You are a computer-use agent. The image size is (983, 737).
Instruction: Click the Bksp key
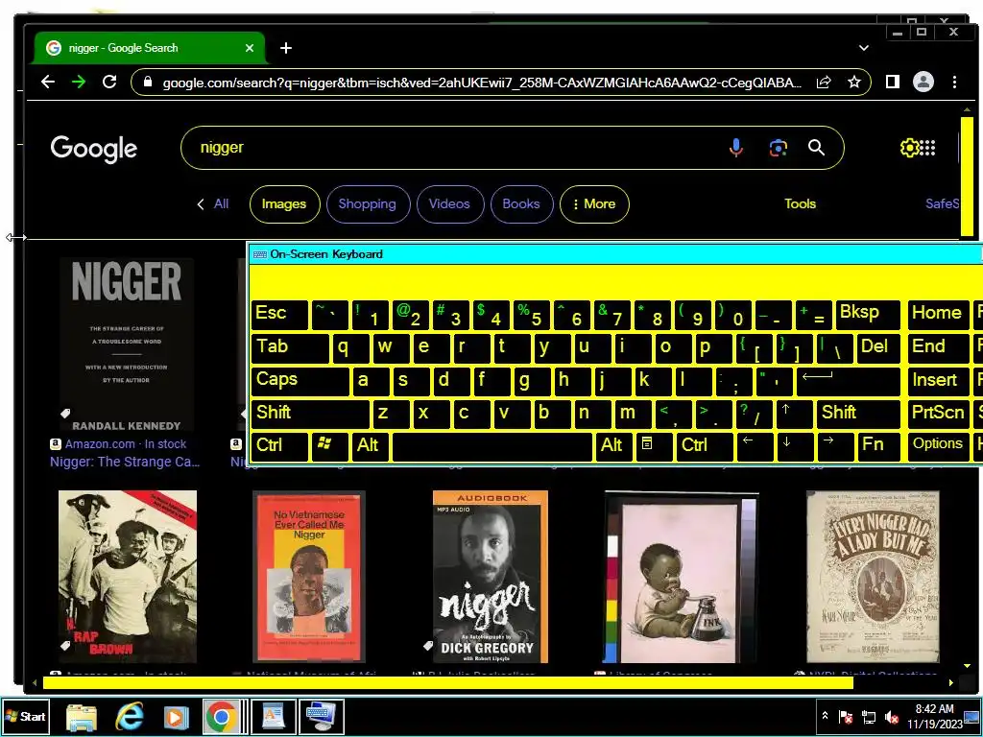click(x=868, y=314)
